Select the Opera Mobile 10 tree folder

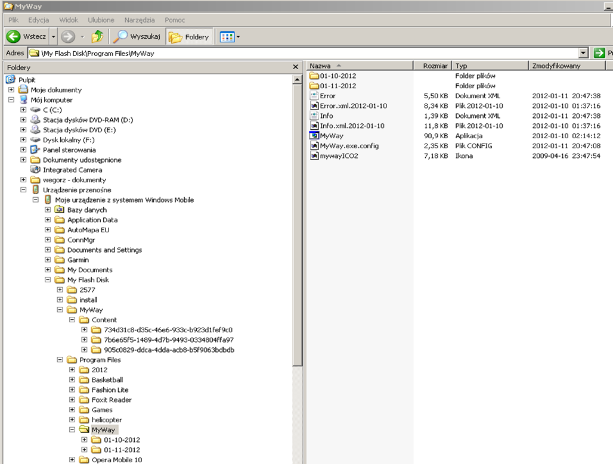click(116, 460)
